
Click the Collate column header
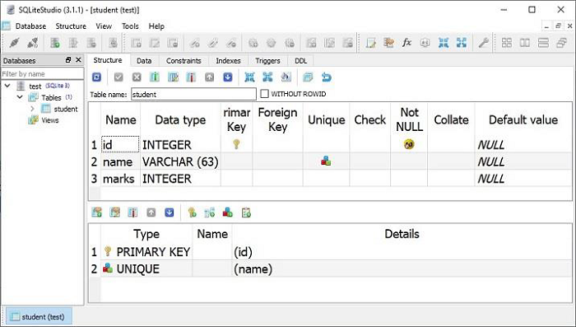point(451,120)
